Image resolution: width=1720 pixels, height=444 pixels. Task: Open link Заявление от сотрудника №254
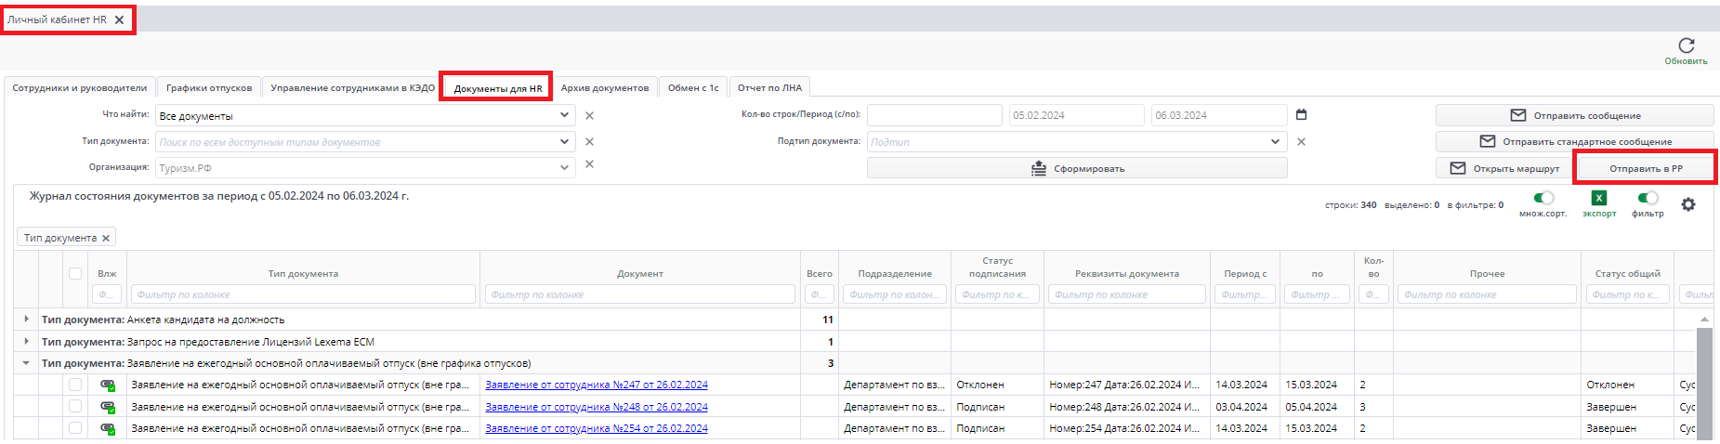point(596,429)
